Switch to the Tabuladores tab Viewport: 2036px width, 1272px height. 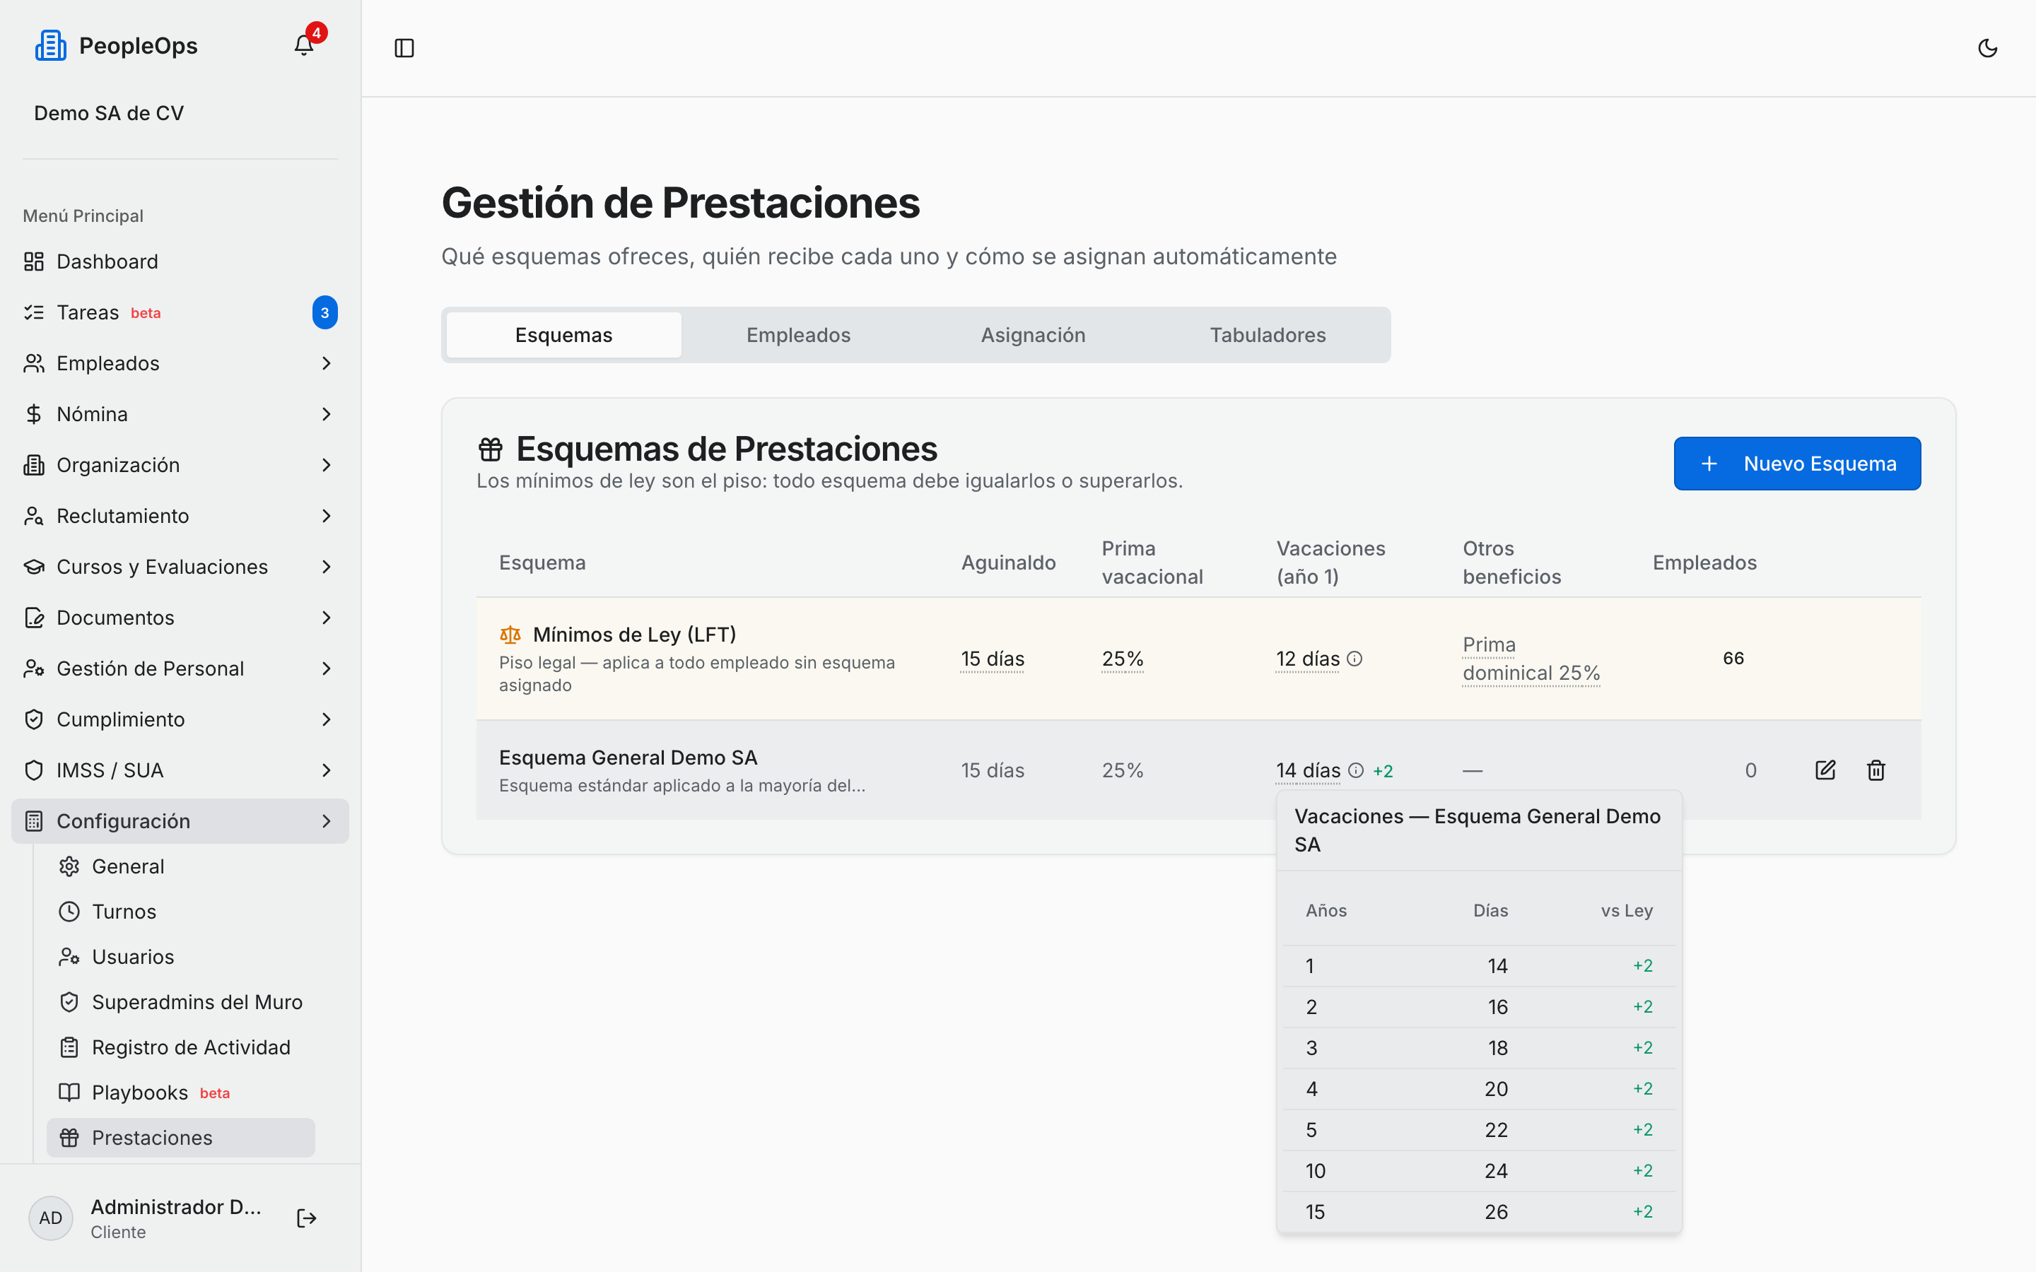point(1268,335)
